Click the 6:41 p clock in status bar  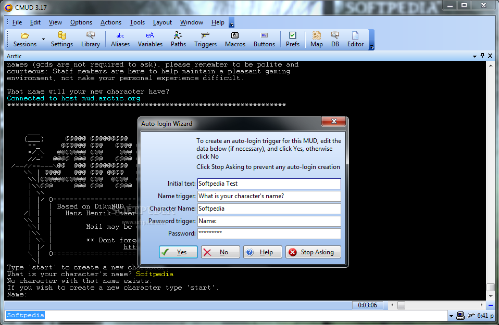pyautogui.click(x=485, y=316)
